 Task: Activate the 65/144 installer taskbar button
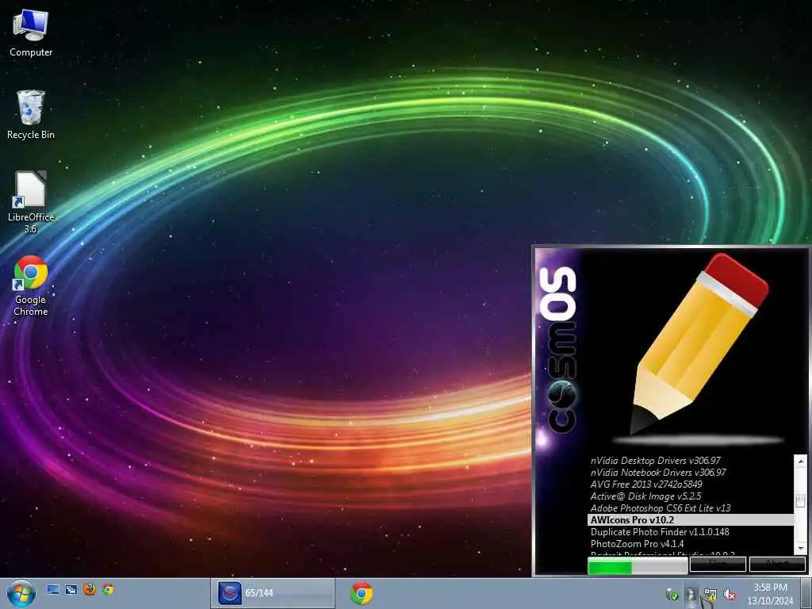(273, 593)
